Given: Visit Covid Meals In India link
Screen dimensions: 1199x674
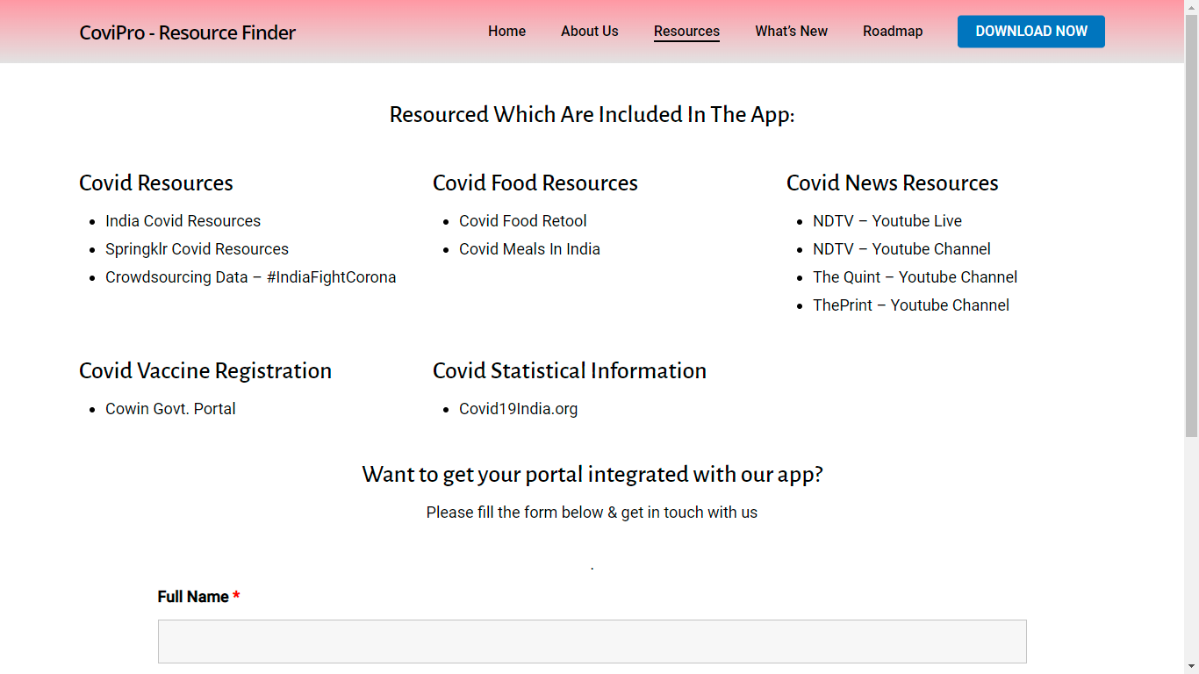Looking at the screenshot, I should (529, 249).
